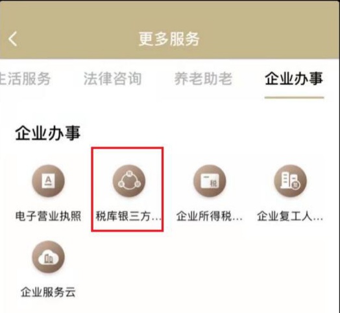Switch to the 生活服务 tab

(x=25, y=78)
